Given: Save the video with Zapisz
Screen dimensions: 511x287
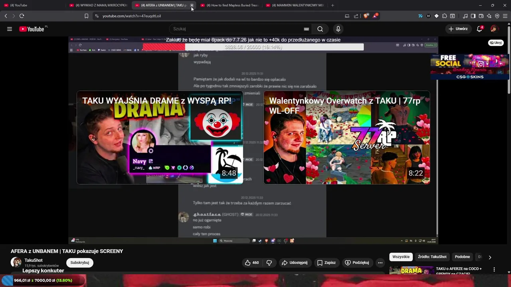Looking at the screenshot, I should (x=326, y=263).
